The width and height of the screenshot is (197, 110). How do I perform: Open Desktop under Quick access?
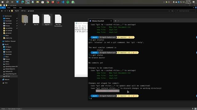(x=7, y=18)
